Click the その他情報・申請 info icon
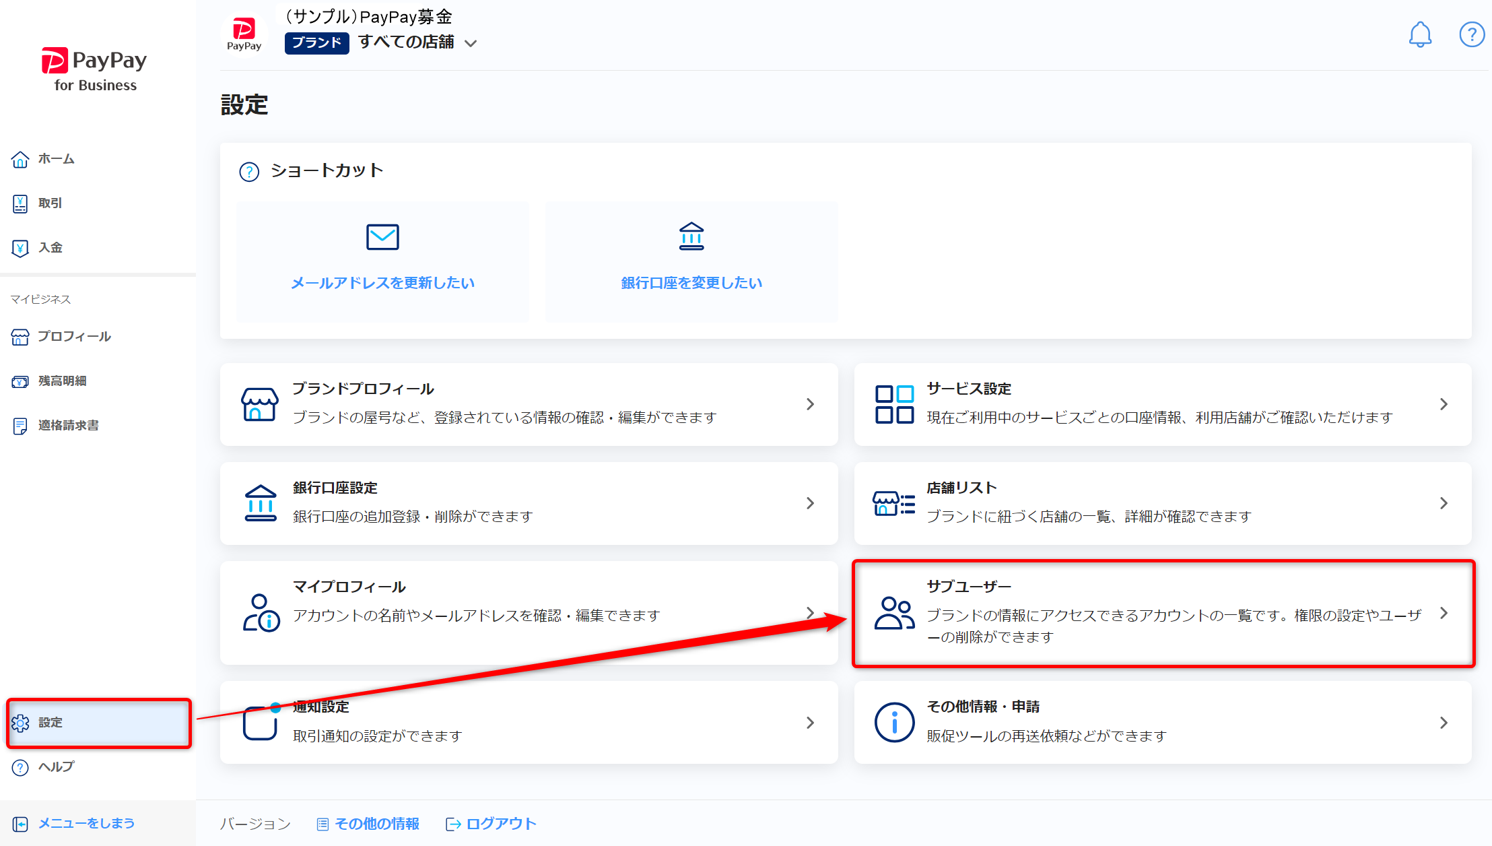The width and height of the screenshot is (1492, 846). point(894,723)
